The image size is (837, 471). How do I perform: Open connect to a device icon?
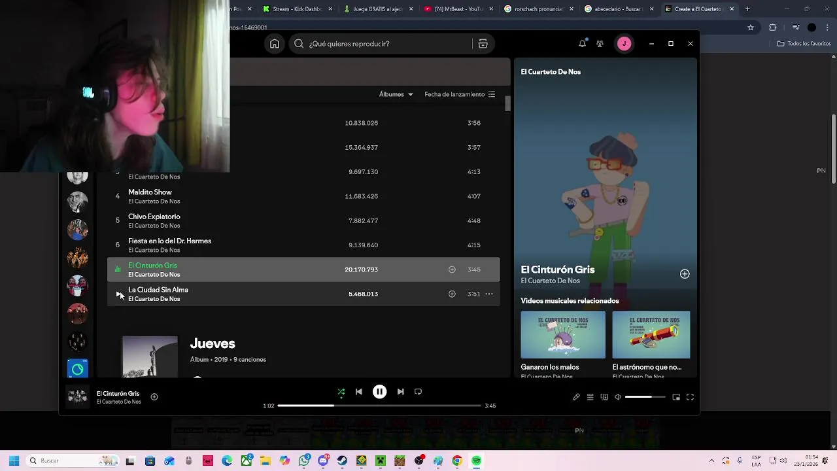click(x=604, y=397)
